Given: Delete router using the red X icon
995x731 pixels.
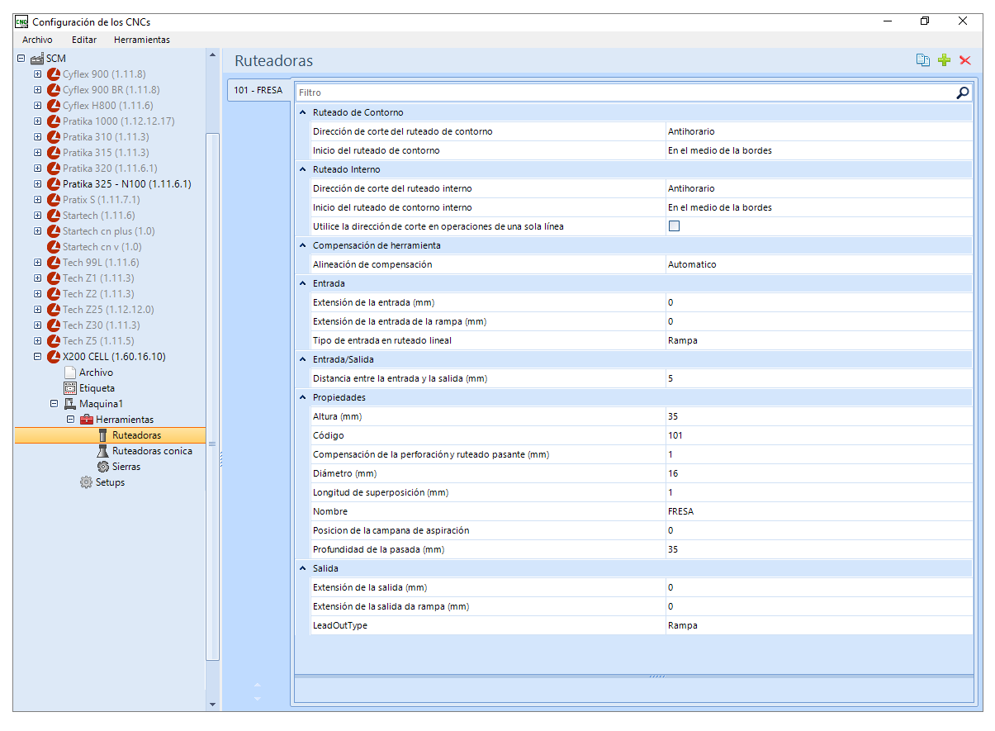Looking at the screenshot, I should (x=965, y=60).
